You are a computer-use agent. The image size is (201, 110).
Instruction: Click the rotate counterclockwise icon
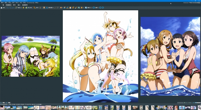(x=100, y=8)
